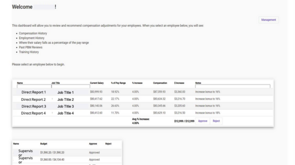
Task: Click % of Pay Range column header
Action: (x=118, y=83)
